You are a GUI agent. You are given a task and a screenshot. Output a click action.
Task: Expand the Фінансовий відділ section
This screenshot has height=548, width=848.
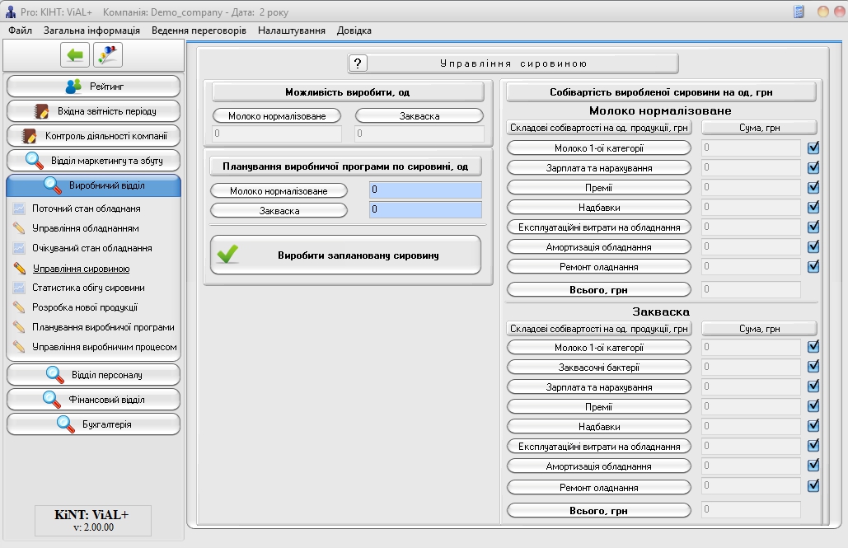93,400
